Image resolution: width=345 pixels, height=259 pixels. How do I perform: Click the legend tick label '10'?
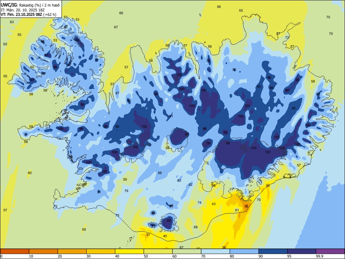[x=31, y=256]
